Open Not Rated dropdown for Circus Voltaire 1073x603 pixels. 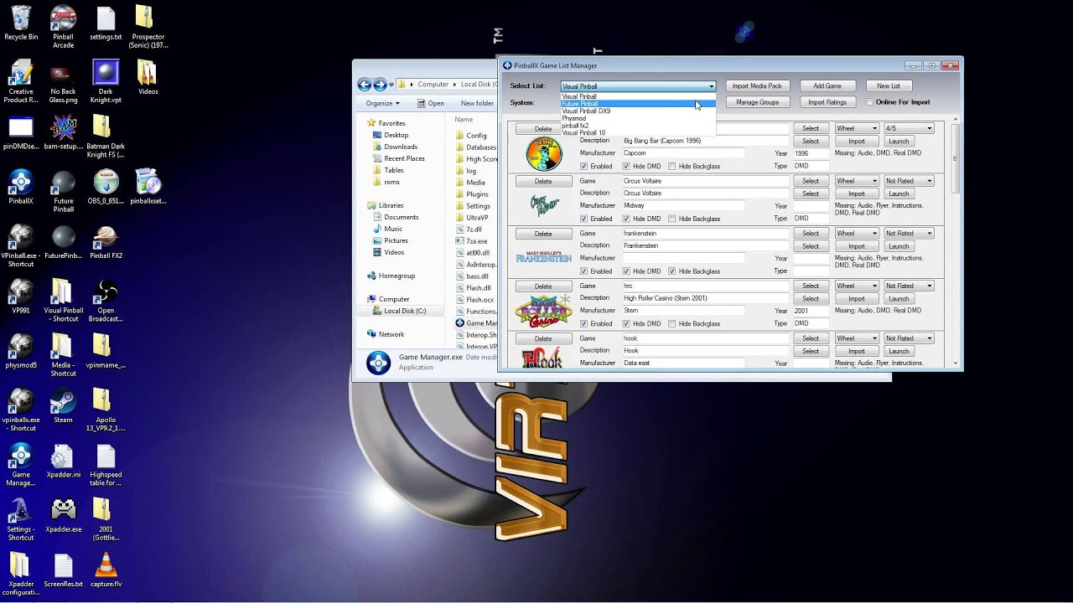coord(909,181)
